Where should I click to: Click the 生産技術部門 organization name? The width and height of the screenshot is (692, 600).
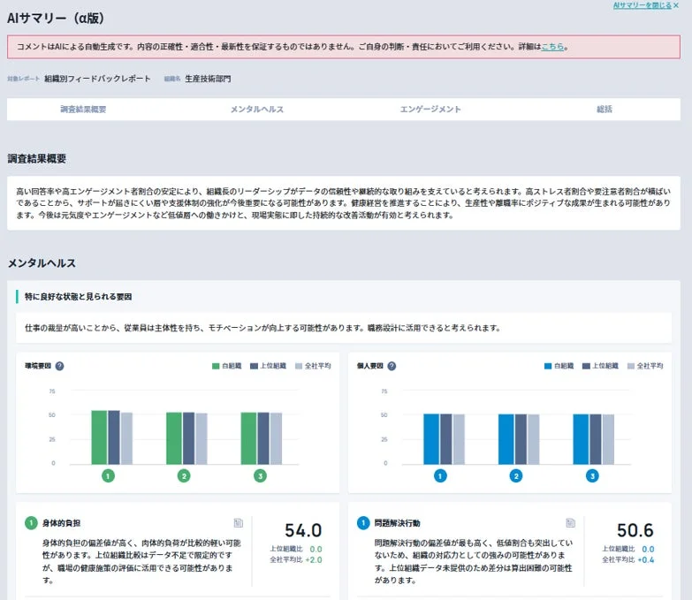(208, 79)
